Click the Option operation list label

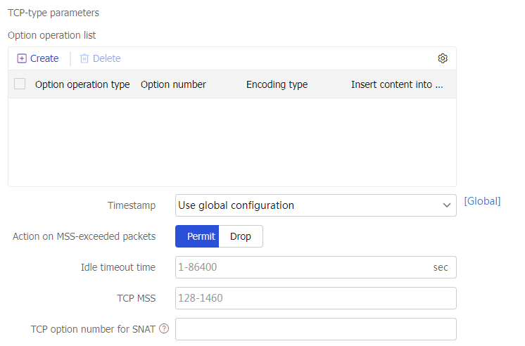click(51, 35)
